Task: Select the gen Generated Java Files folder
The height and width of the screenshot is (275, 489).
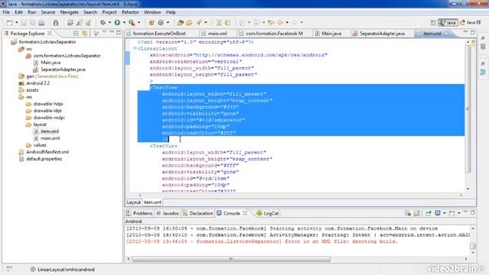Action: [x=52, y=76]
